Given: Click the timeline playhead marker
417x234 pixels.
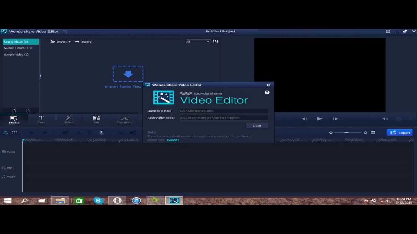Looking at the screenshot, I should [x=23, y=140].
